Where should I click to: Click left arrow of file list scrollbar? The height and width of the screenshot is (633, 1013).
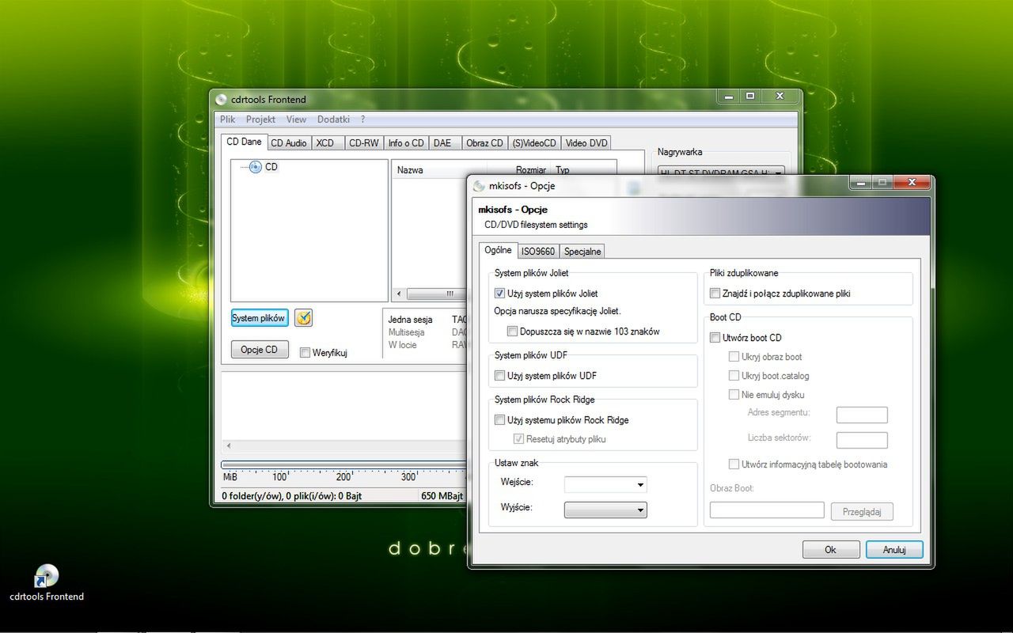[398, 294]
